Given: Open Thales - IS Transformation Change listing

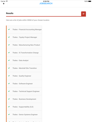Looking at the screenshot, I should click(24, 53).
